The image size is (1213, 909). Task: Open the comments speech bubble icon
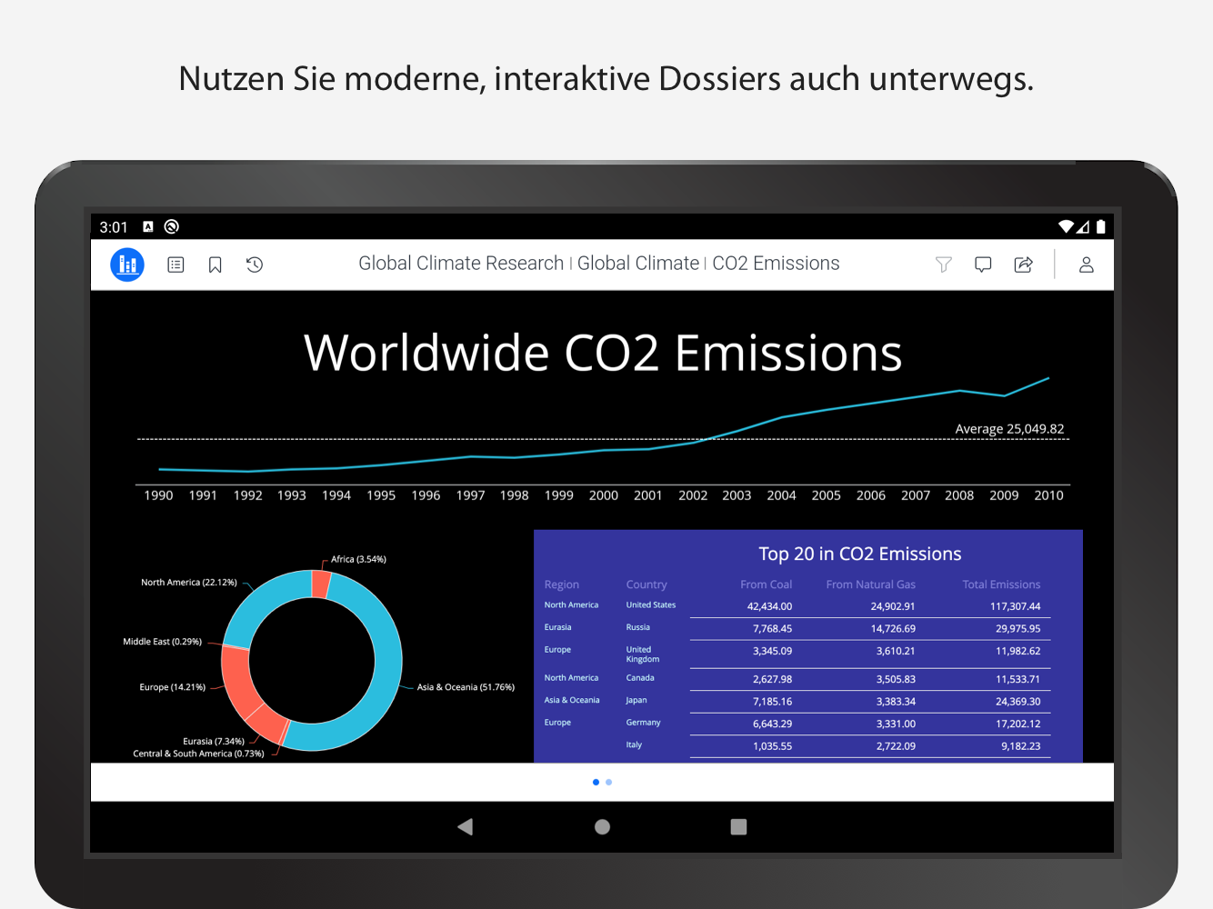pos(983,265)
